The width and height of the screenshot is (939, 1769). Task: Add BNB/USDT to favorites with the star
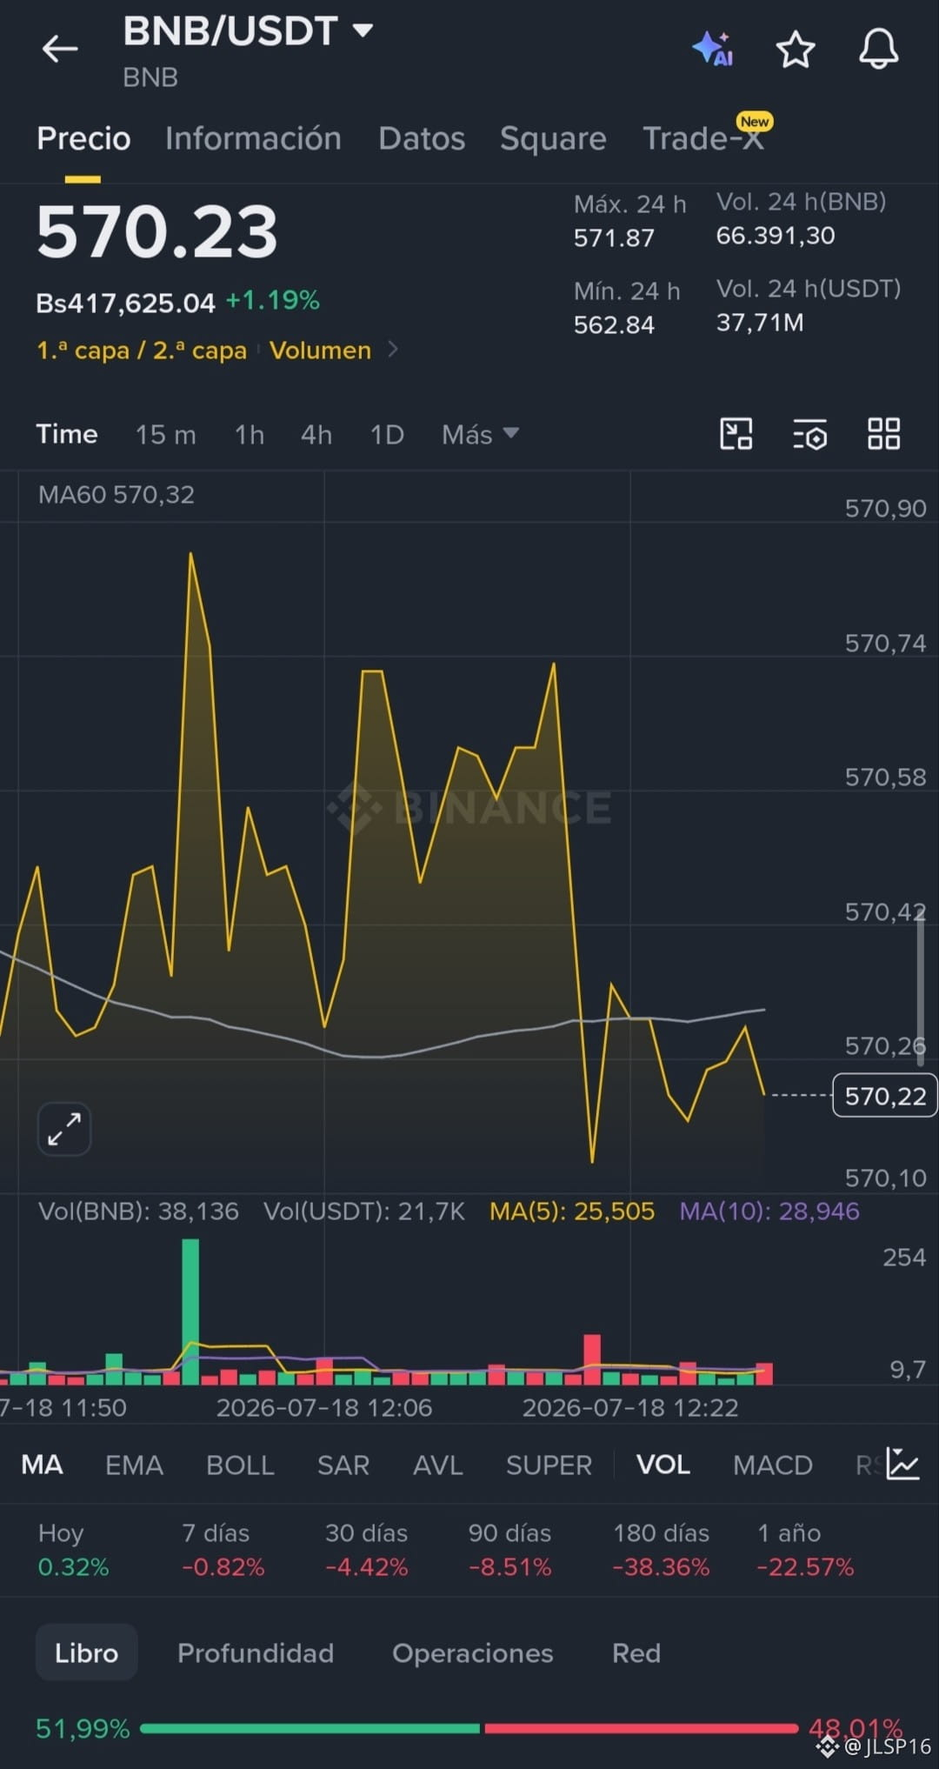pos(795,50)
